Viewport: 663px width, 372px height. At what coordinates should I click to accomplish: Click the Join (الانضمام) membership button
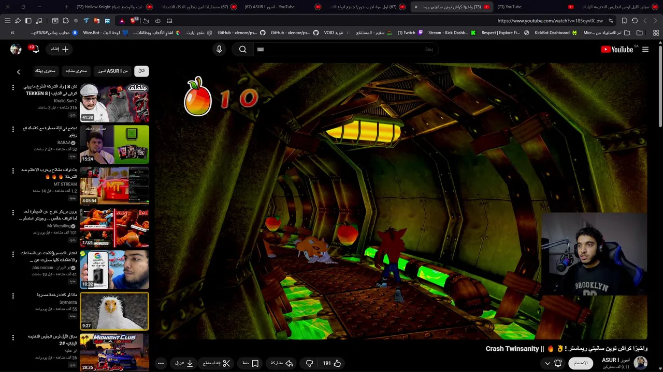pyautogui.click(x=581, y=363)
